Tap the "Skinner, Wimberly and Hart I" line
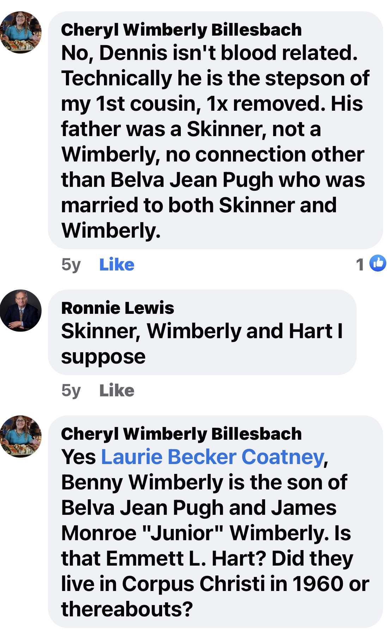The image size is (387, 634). pyautogui.click(x=202, y=331)
